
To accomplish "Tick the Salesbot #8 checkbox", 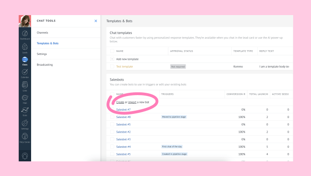I will coord(112,117).
